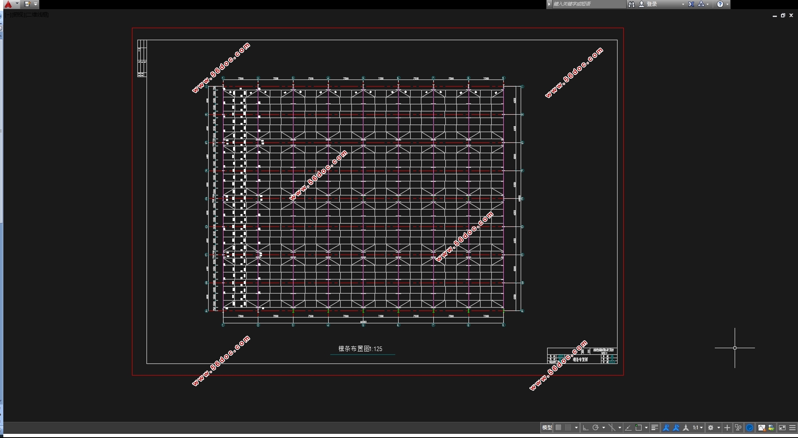This screenshot has height=438, width=798.
Task: Toggle snap mode dotted grid icon
Action: 568,428
